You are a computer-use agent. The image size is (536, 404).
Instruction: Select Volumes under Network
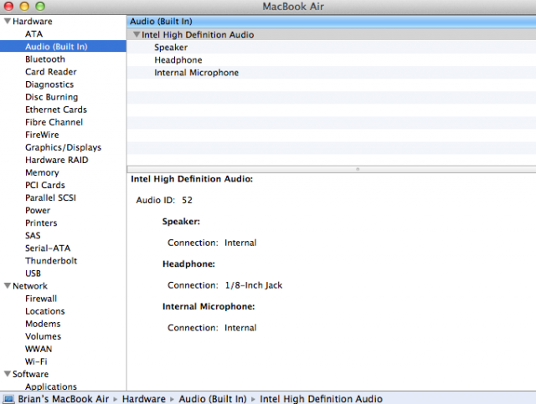point(43,336)
